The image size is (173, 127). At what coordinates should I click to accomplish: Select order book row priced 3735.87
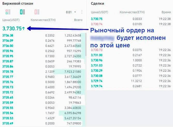(x=42, y=61)
